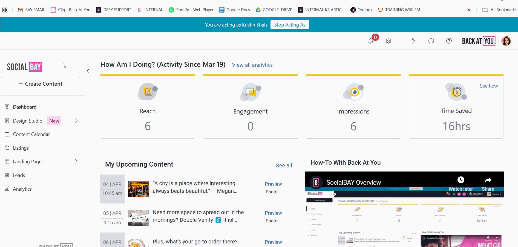This screenshot has height=247, width=518.
Task: Open Analytics in the sidebar
Action: tap(22, 189)
